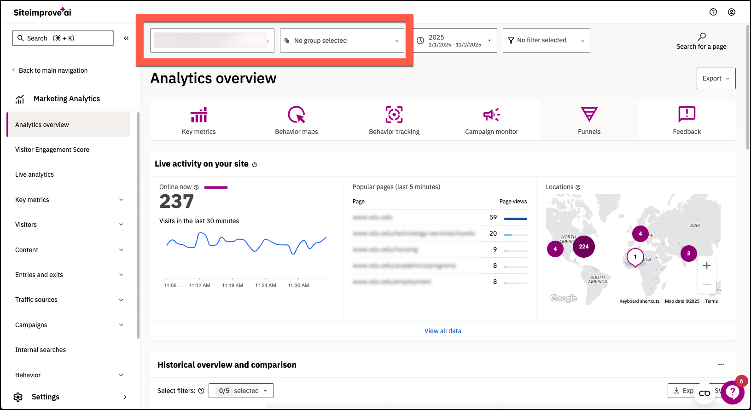Click the Europe cluster marker showing 4
This screenshot has height=410, width=751.
coord(640,234)
